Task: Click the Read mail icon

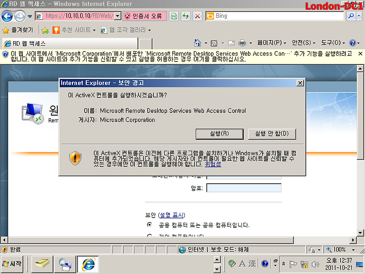Action: [231, 43]
